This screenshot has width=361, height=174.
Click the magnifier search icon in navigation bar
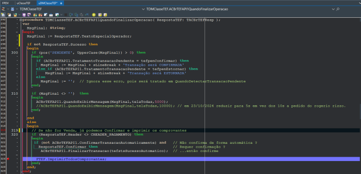[338, 9]
